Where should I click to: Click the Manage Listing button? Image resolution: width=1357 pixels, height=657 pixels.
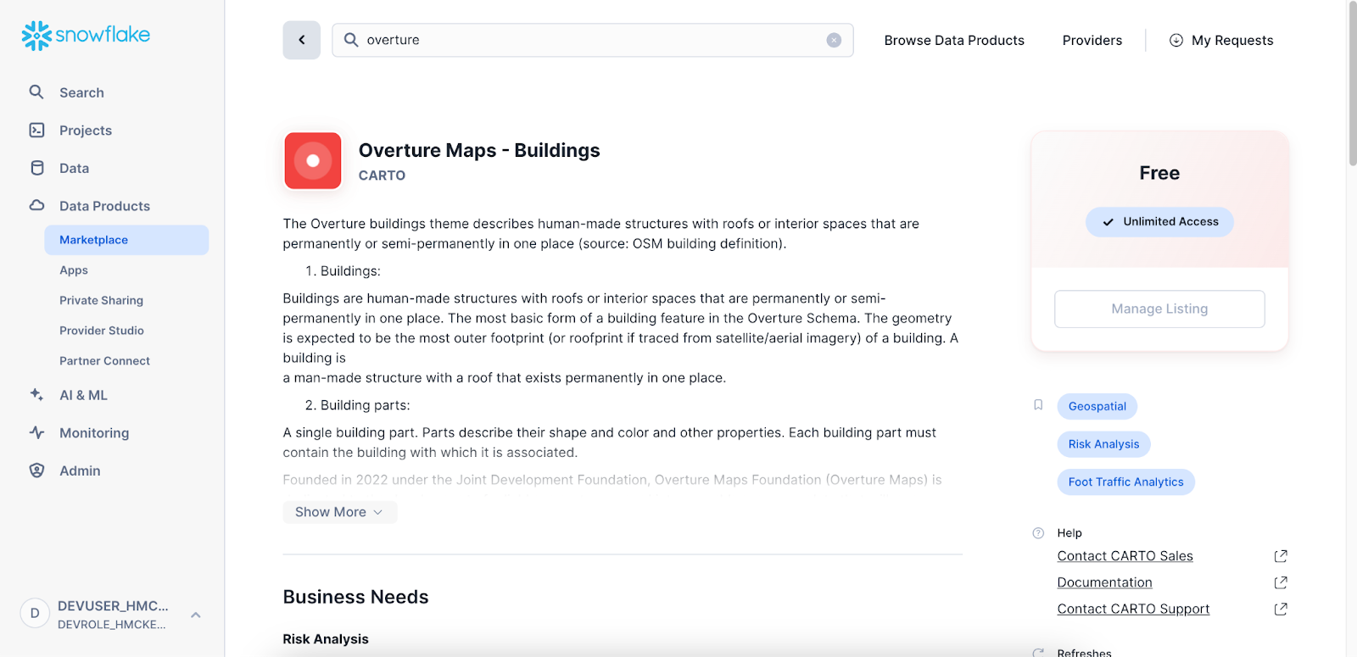(1159, 309)
